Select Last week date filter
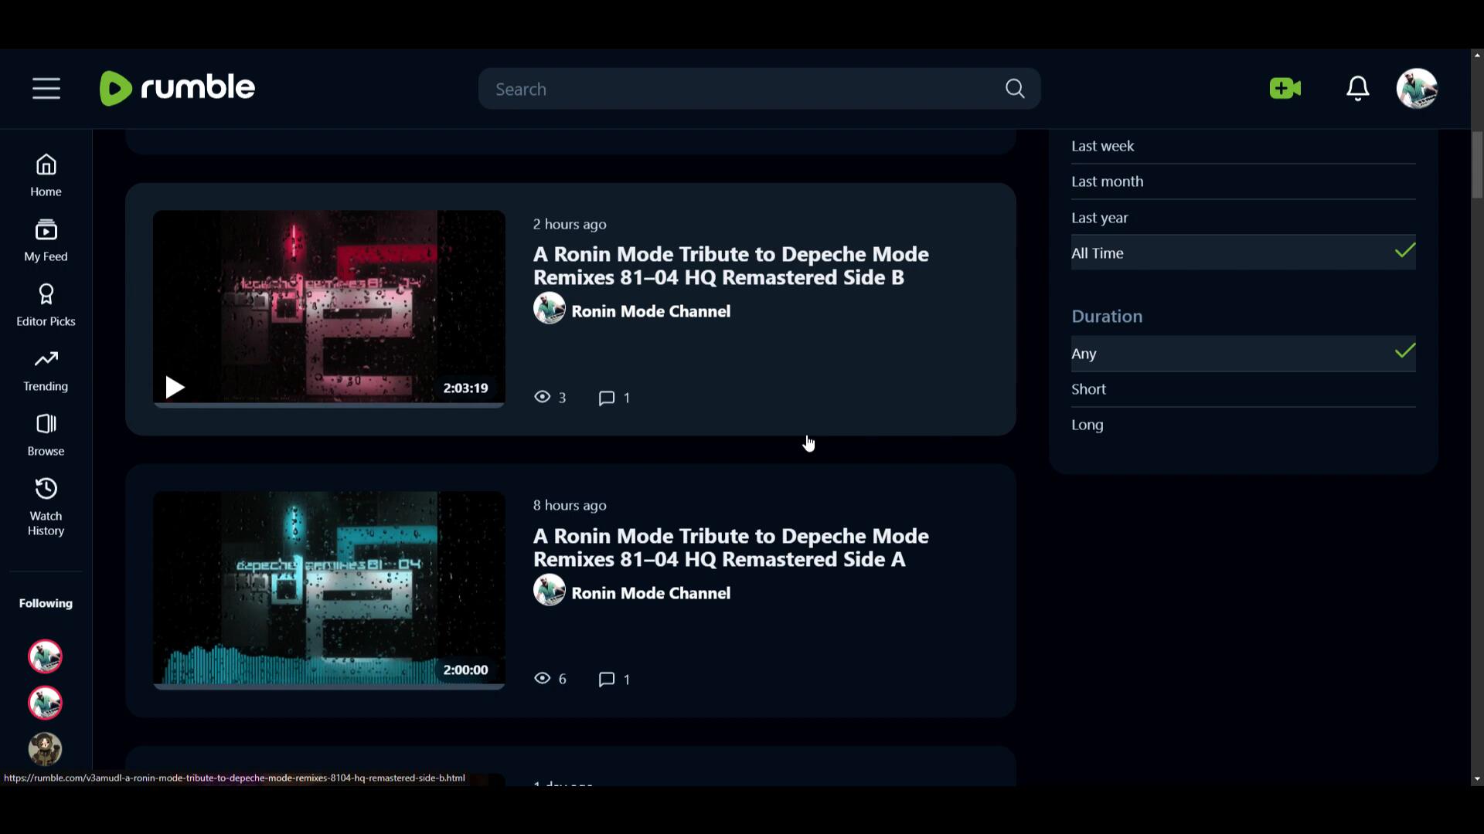This screenshot has height=834, width=1484. tap(1103, 146)
